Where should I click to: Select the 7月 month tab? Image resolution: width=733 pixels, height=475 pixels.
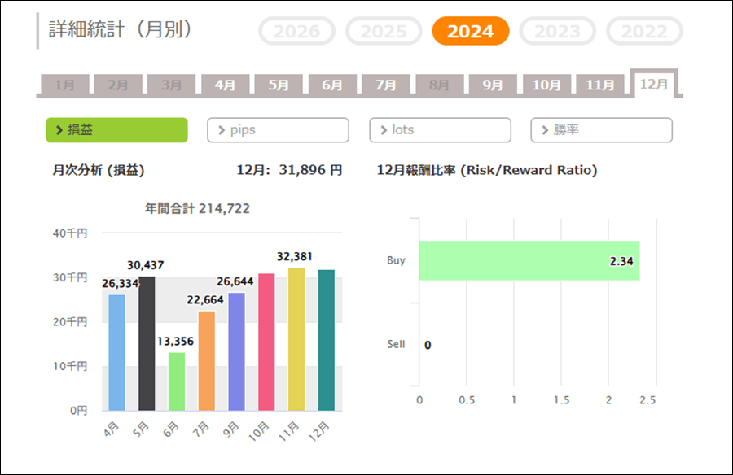(385, 85)
